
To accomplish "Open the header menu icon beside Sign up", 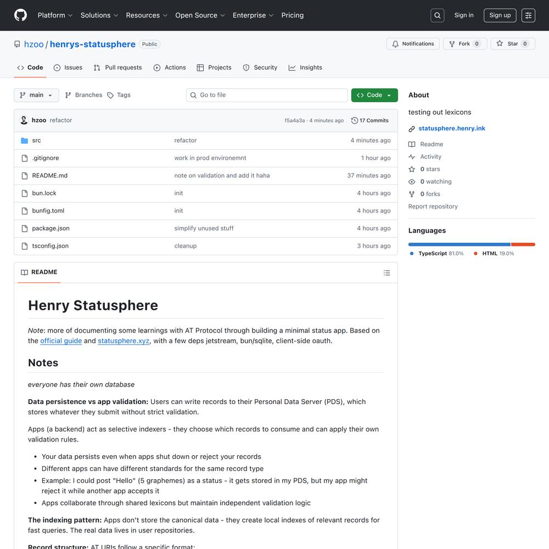I will pyautogui.click(x=528, y=15).
